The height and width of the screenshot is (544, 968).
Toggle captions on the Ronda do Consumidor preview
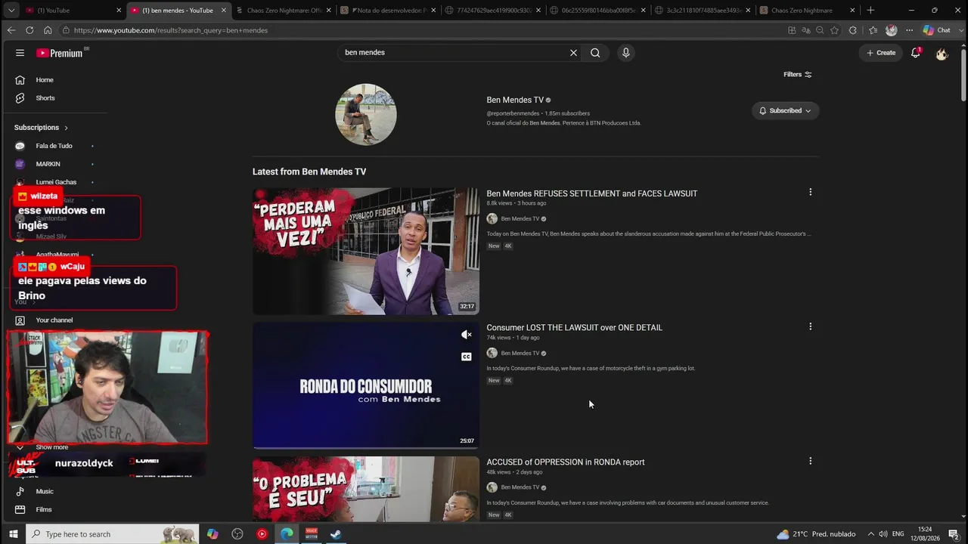tap(467, 357)
